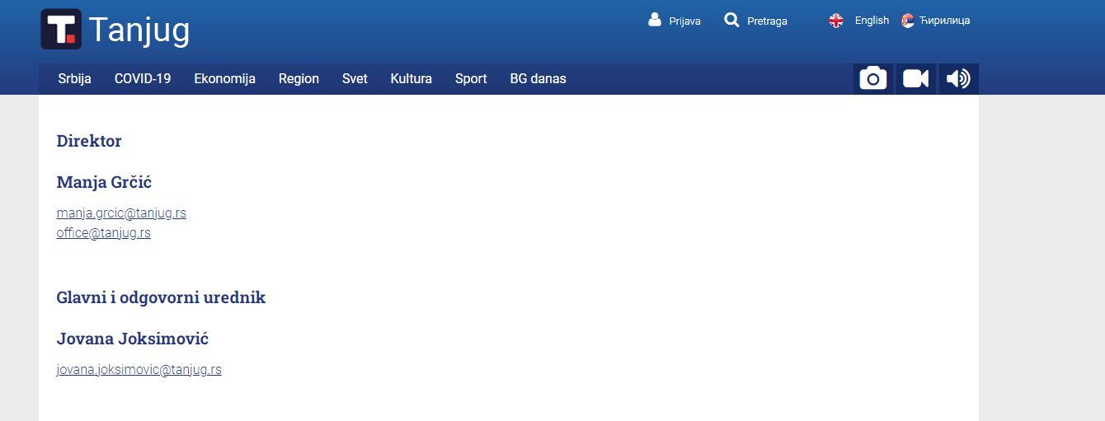Switch site language to English
1105x421 pixels.
pyautogui.click(x=872, y=21)
